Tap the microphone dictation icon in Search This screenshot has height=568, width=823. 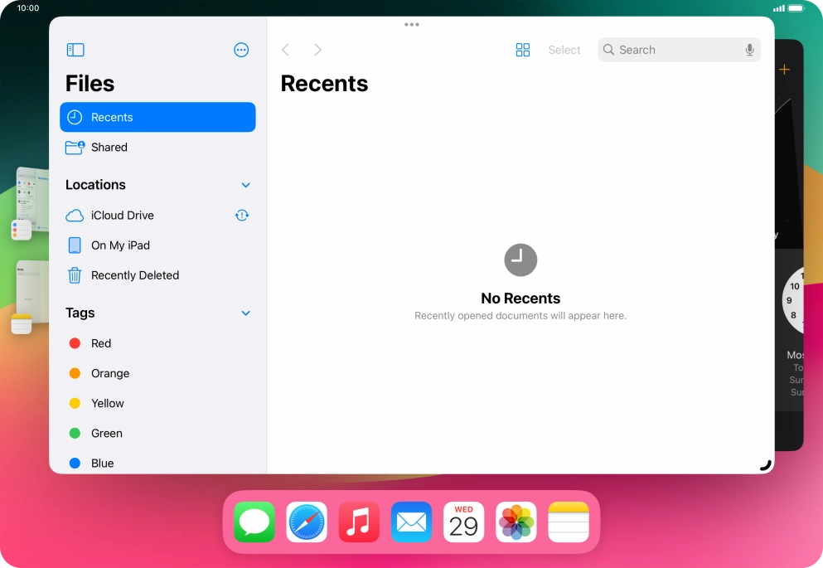click(x=749, y=50)
